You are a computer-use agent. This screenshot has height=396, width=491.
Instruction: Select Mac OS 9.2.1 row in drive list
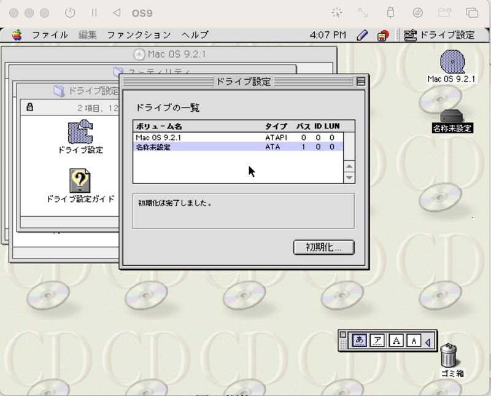(x=238, y=138)
